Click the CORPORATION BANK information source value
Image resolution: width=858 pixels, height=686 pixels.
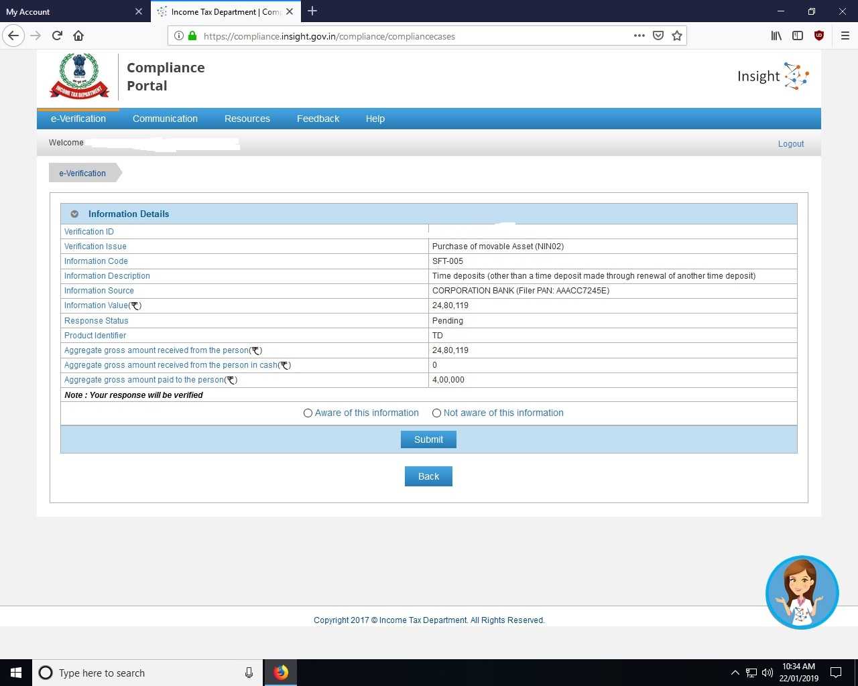click(x=521, y=291)
